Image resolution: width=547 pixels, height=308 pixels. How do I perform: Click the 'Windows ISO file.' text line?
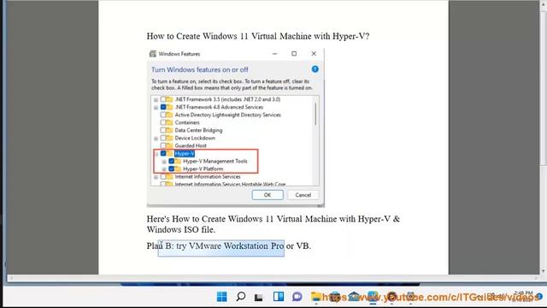181,229
